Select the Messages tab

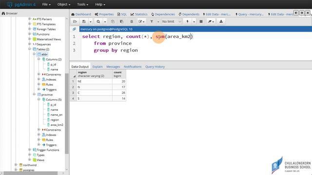pyautogui.click(x=113, y=67)
